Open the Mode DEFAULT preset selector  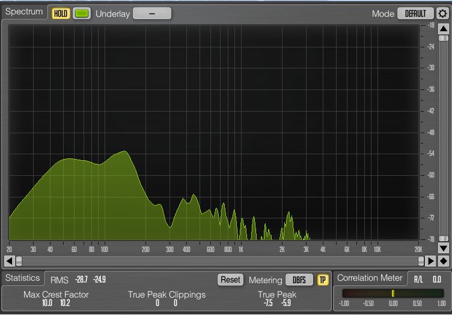pyautogui.click(x=415, y=13)
